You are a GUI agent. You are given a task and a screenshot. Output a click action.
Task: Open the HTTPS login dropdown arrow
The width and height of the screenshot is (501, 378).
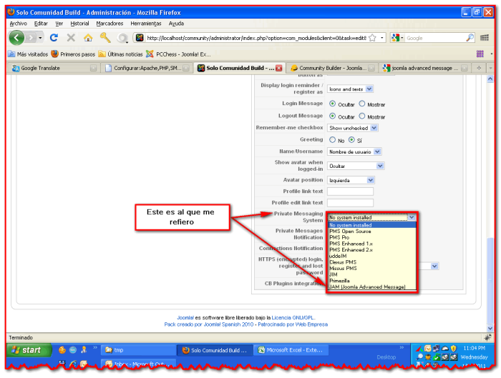[x=434, y=266]
